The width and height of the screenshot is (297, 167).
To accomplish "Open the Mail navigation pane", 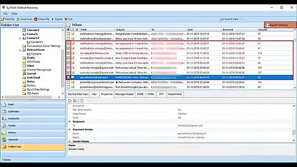I will (x=33, y=104).
